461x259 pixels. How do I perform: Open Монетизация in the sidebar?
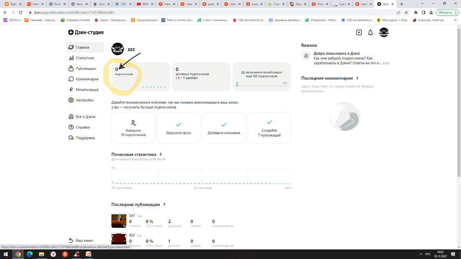[83, 89]
